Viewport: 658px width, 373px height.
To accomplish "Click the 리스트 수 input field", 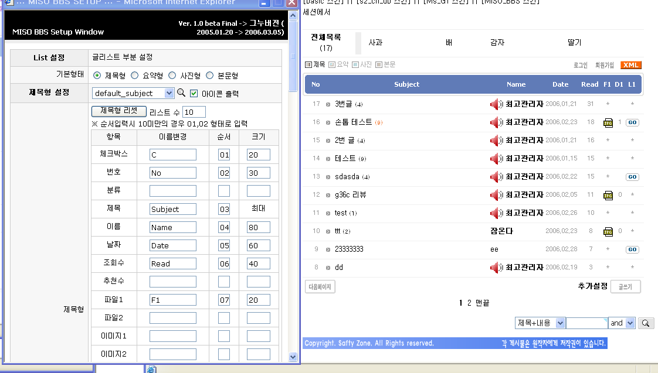I will click(x=194, y=112).
